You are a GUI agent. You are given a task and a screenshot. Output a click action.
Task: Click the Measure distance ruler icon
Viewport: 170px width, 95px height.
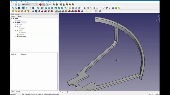(66, 8)
